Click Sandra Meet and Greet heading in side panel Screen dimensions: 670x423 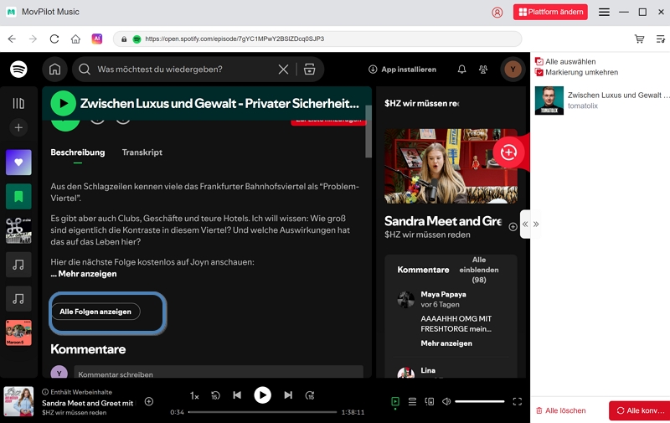tap(443, 221)
